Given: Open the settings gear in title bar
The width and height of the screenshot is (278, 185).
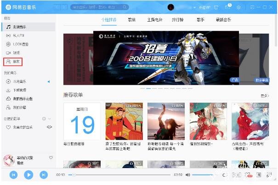Looking at the screenshot, I should [x=238, y=7].
